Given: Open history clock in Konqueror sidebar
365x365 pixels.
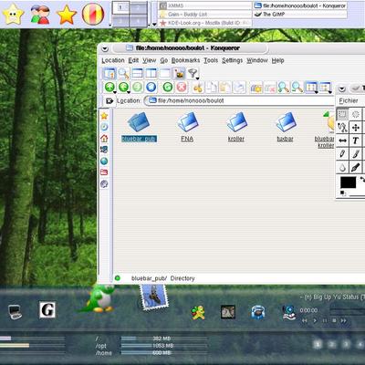Looking at the screenshot, I should tap(104, 127).
